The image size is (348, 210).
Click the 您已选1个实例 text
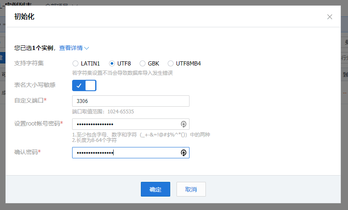(x=34, y=48)
